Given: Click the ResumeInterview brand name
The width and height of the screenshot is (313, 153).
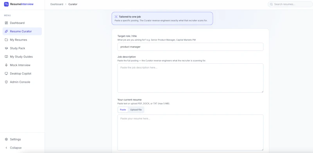Looking at the screenshot, I should pos(22,4).
